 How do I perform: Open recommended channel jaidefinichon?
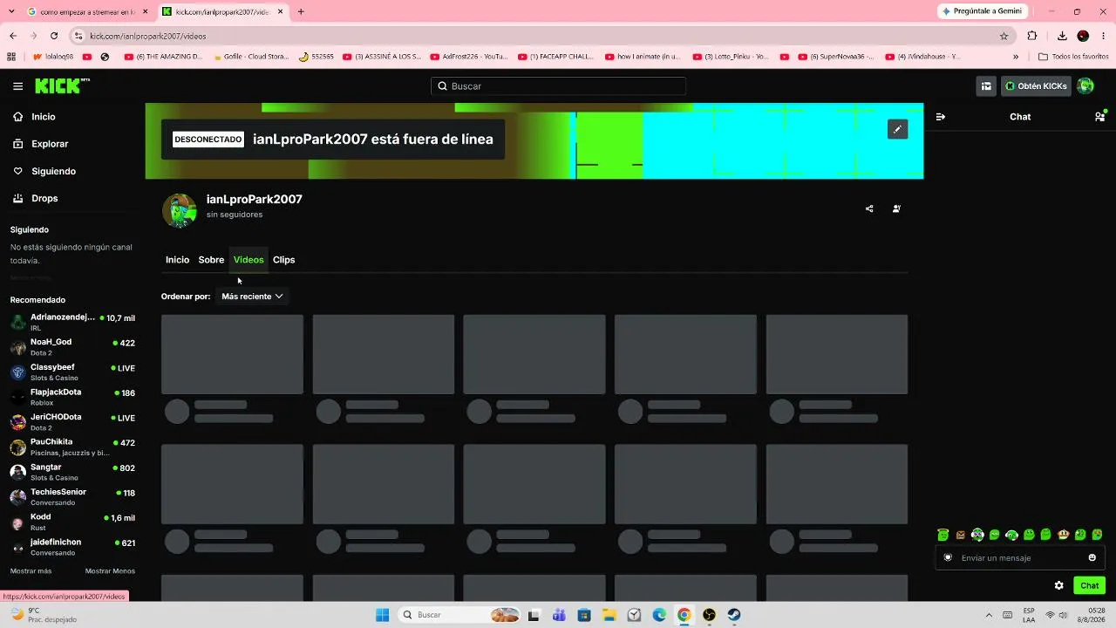[x=72, y=547]
